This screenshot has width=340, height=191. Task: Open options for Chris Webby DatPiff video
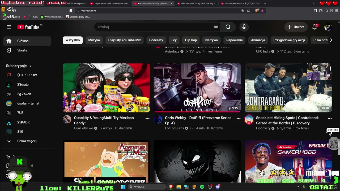click(239, 119)
